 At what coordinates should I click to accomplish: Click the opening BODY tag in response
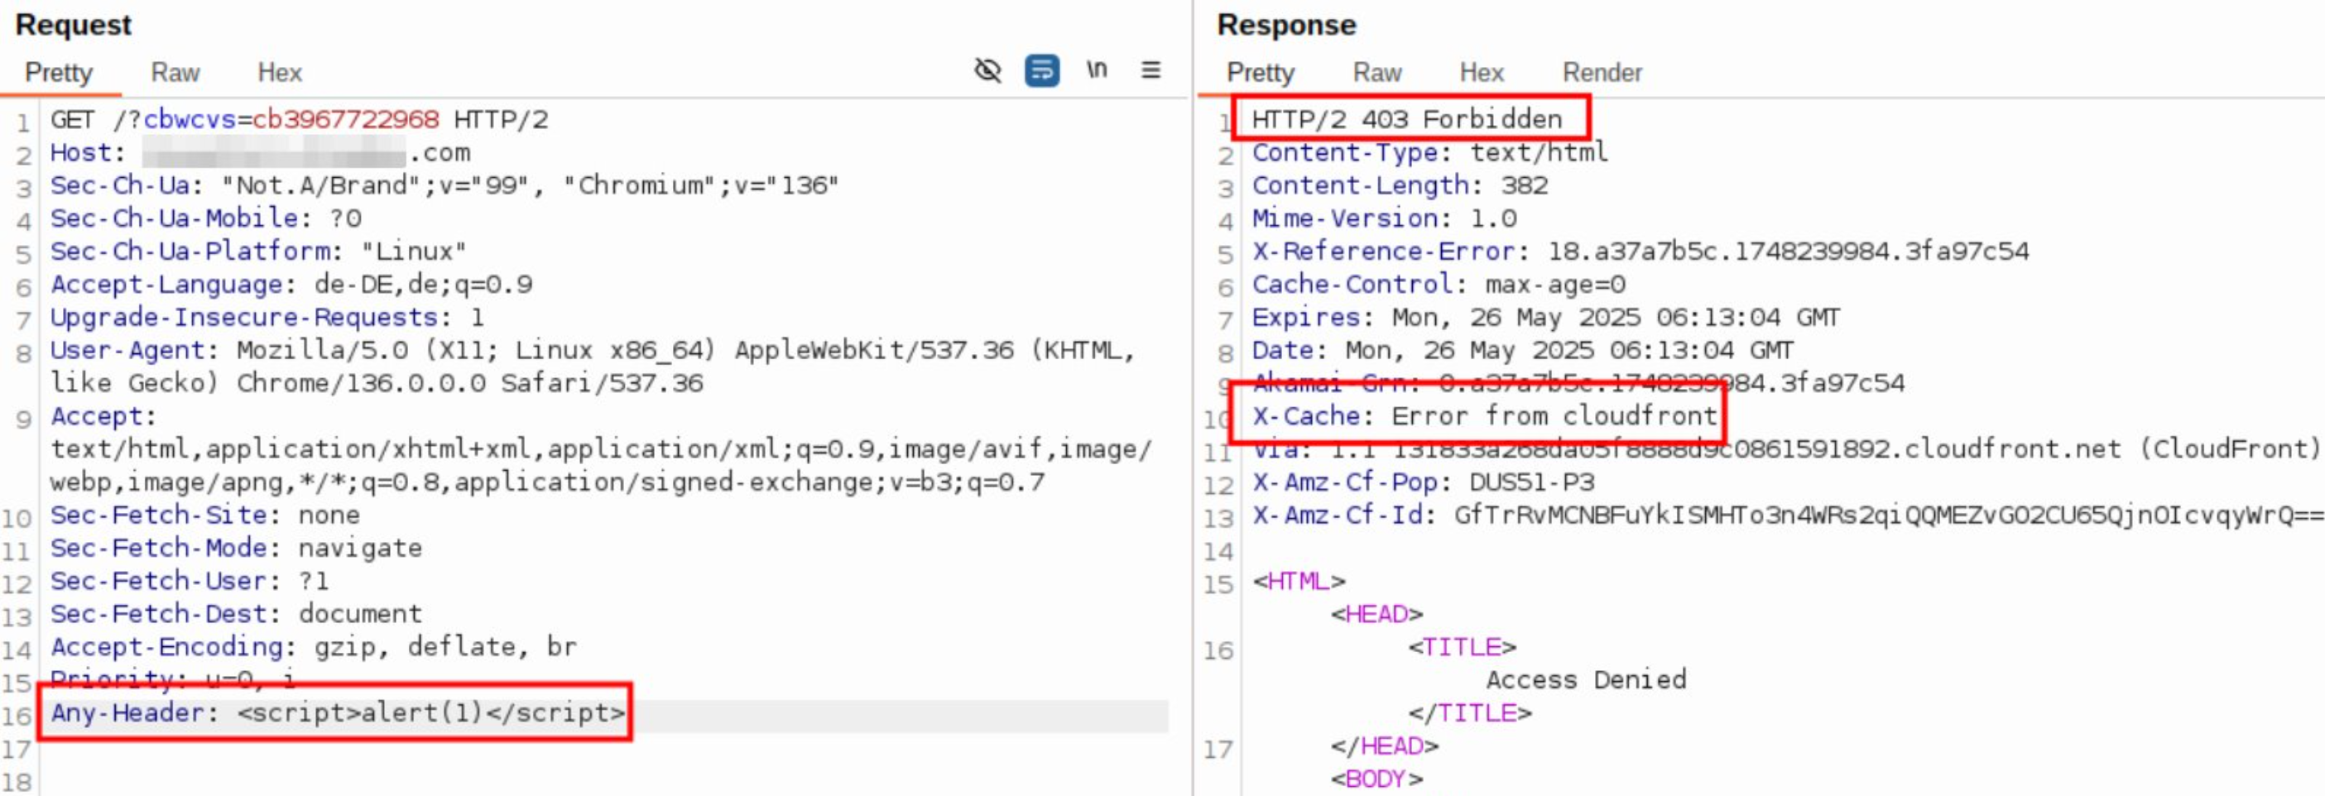click(1376, 779)
